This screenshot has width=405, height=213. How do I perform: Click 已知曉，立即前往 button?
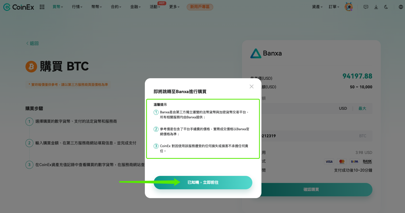tap(203, 182)
